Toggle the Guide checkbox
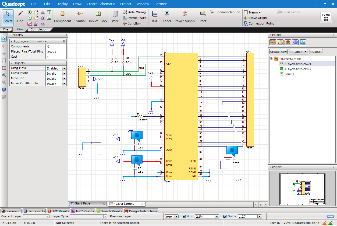The image size is (337, 226). coord(225,217)
